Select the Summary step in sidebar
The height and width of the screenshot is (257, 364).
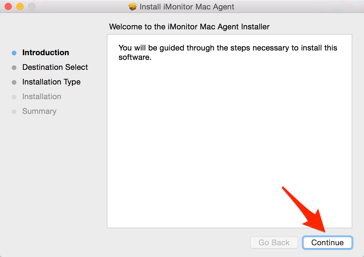[x=39, y=111]
